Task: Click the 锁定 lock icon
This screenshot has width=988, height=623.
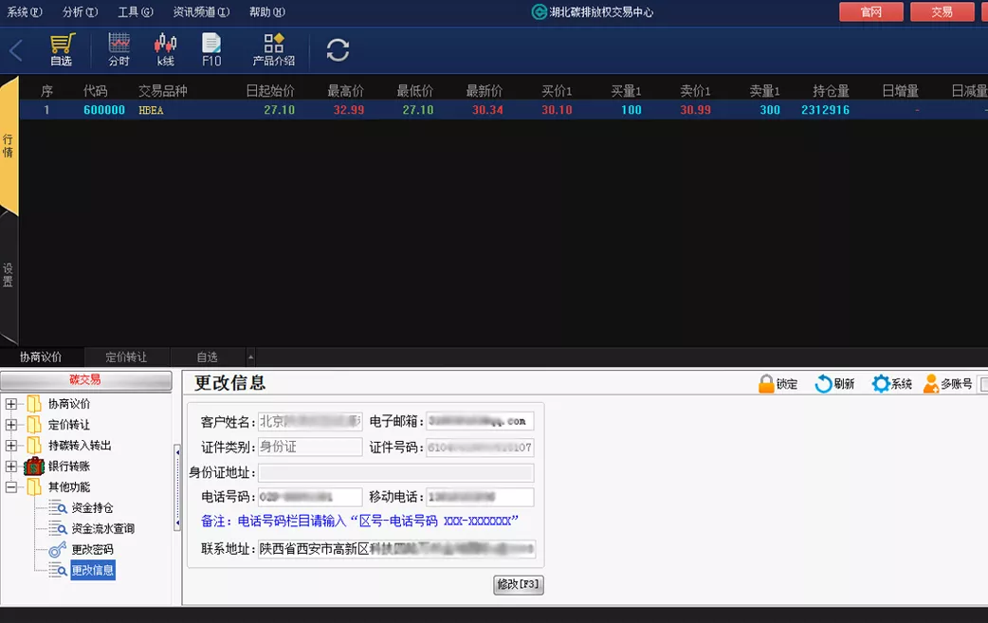Action: coord(766,384)
